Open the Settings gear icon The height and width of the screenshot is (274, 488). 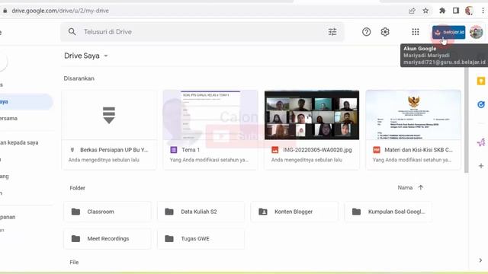tap(385, 32)
